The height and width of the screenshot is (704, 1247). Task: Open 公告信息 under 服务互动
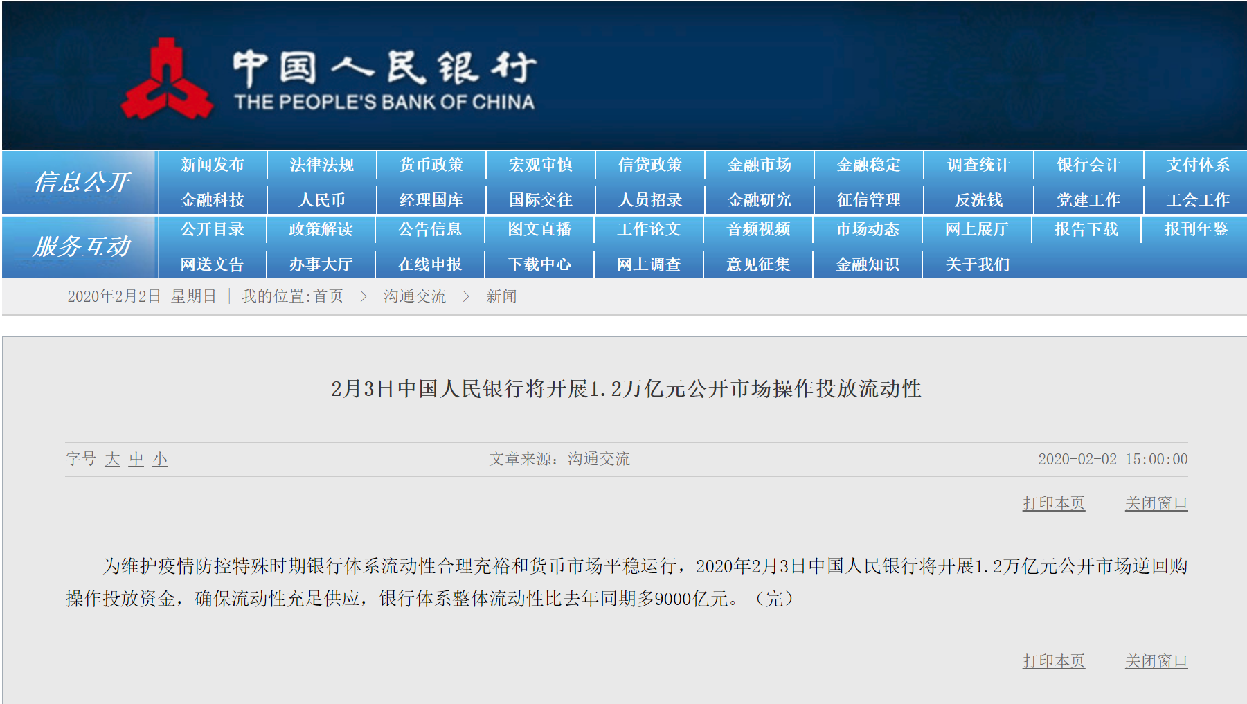tap(429, 229)
